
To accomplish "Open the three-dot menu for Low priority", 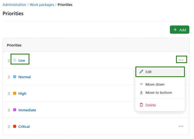I will coord(181,60).
